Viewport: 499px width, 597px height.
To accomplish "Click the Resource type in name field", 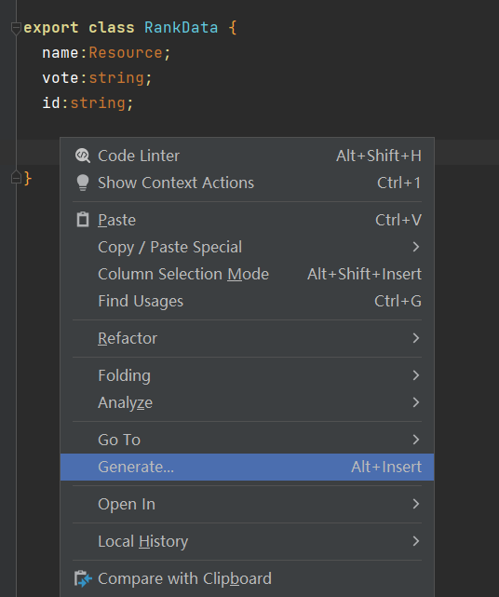I will 126,53.
